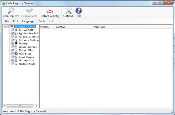The image size is (175, 115).
Task: Select the Sections to Scan tree label
Action: tap(25, 26)
